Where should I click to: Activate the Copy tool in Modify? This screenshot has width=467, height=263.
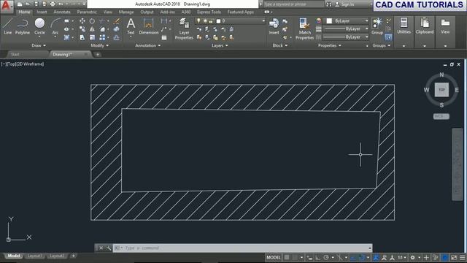click(x=82, y=29)
